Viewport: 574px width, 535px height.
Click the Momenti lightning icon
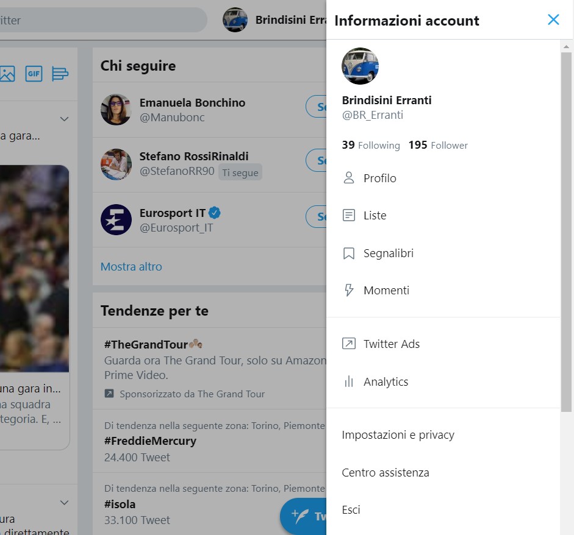point(349,290)
